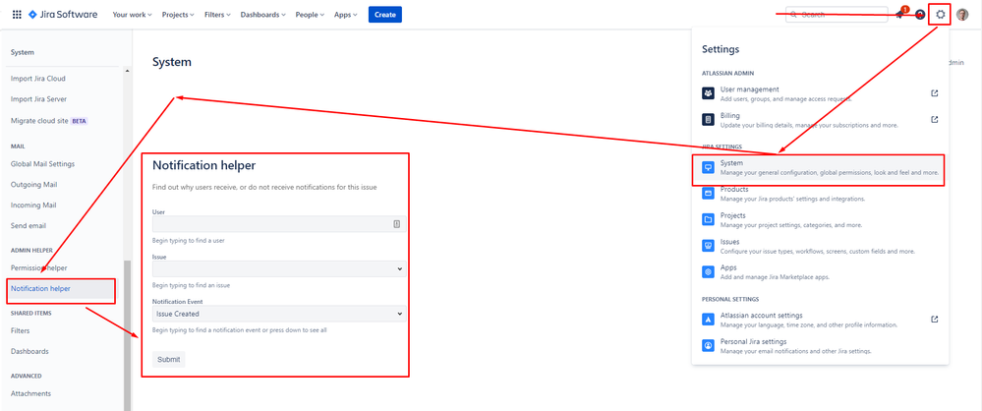Open Filters under Shared Items
The height and width of the screenshot is (411, 982).
20,330
